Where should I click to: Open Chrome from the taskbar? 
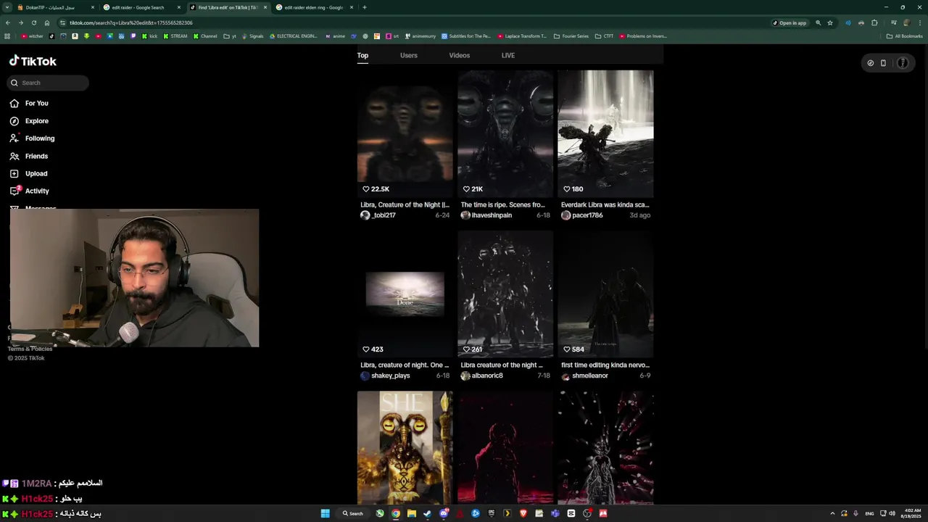(x=396, y=513)
